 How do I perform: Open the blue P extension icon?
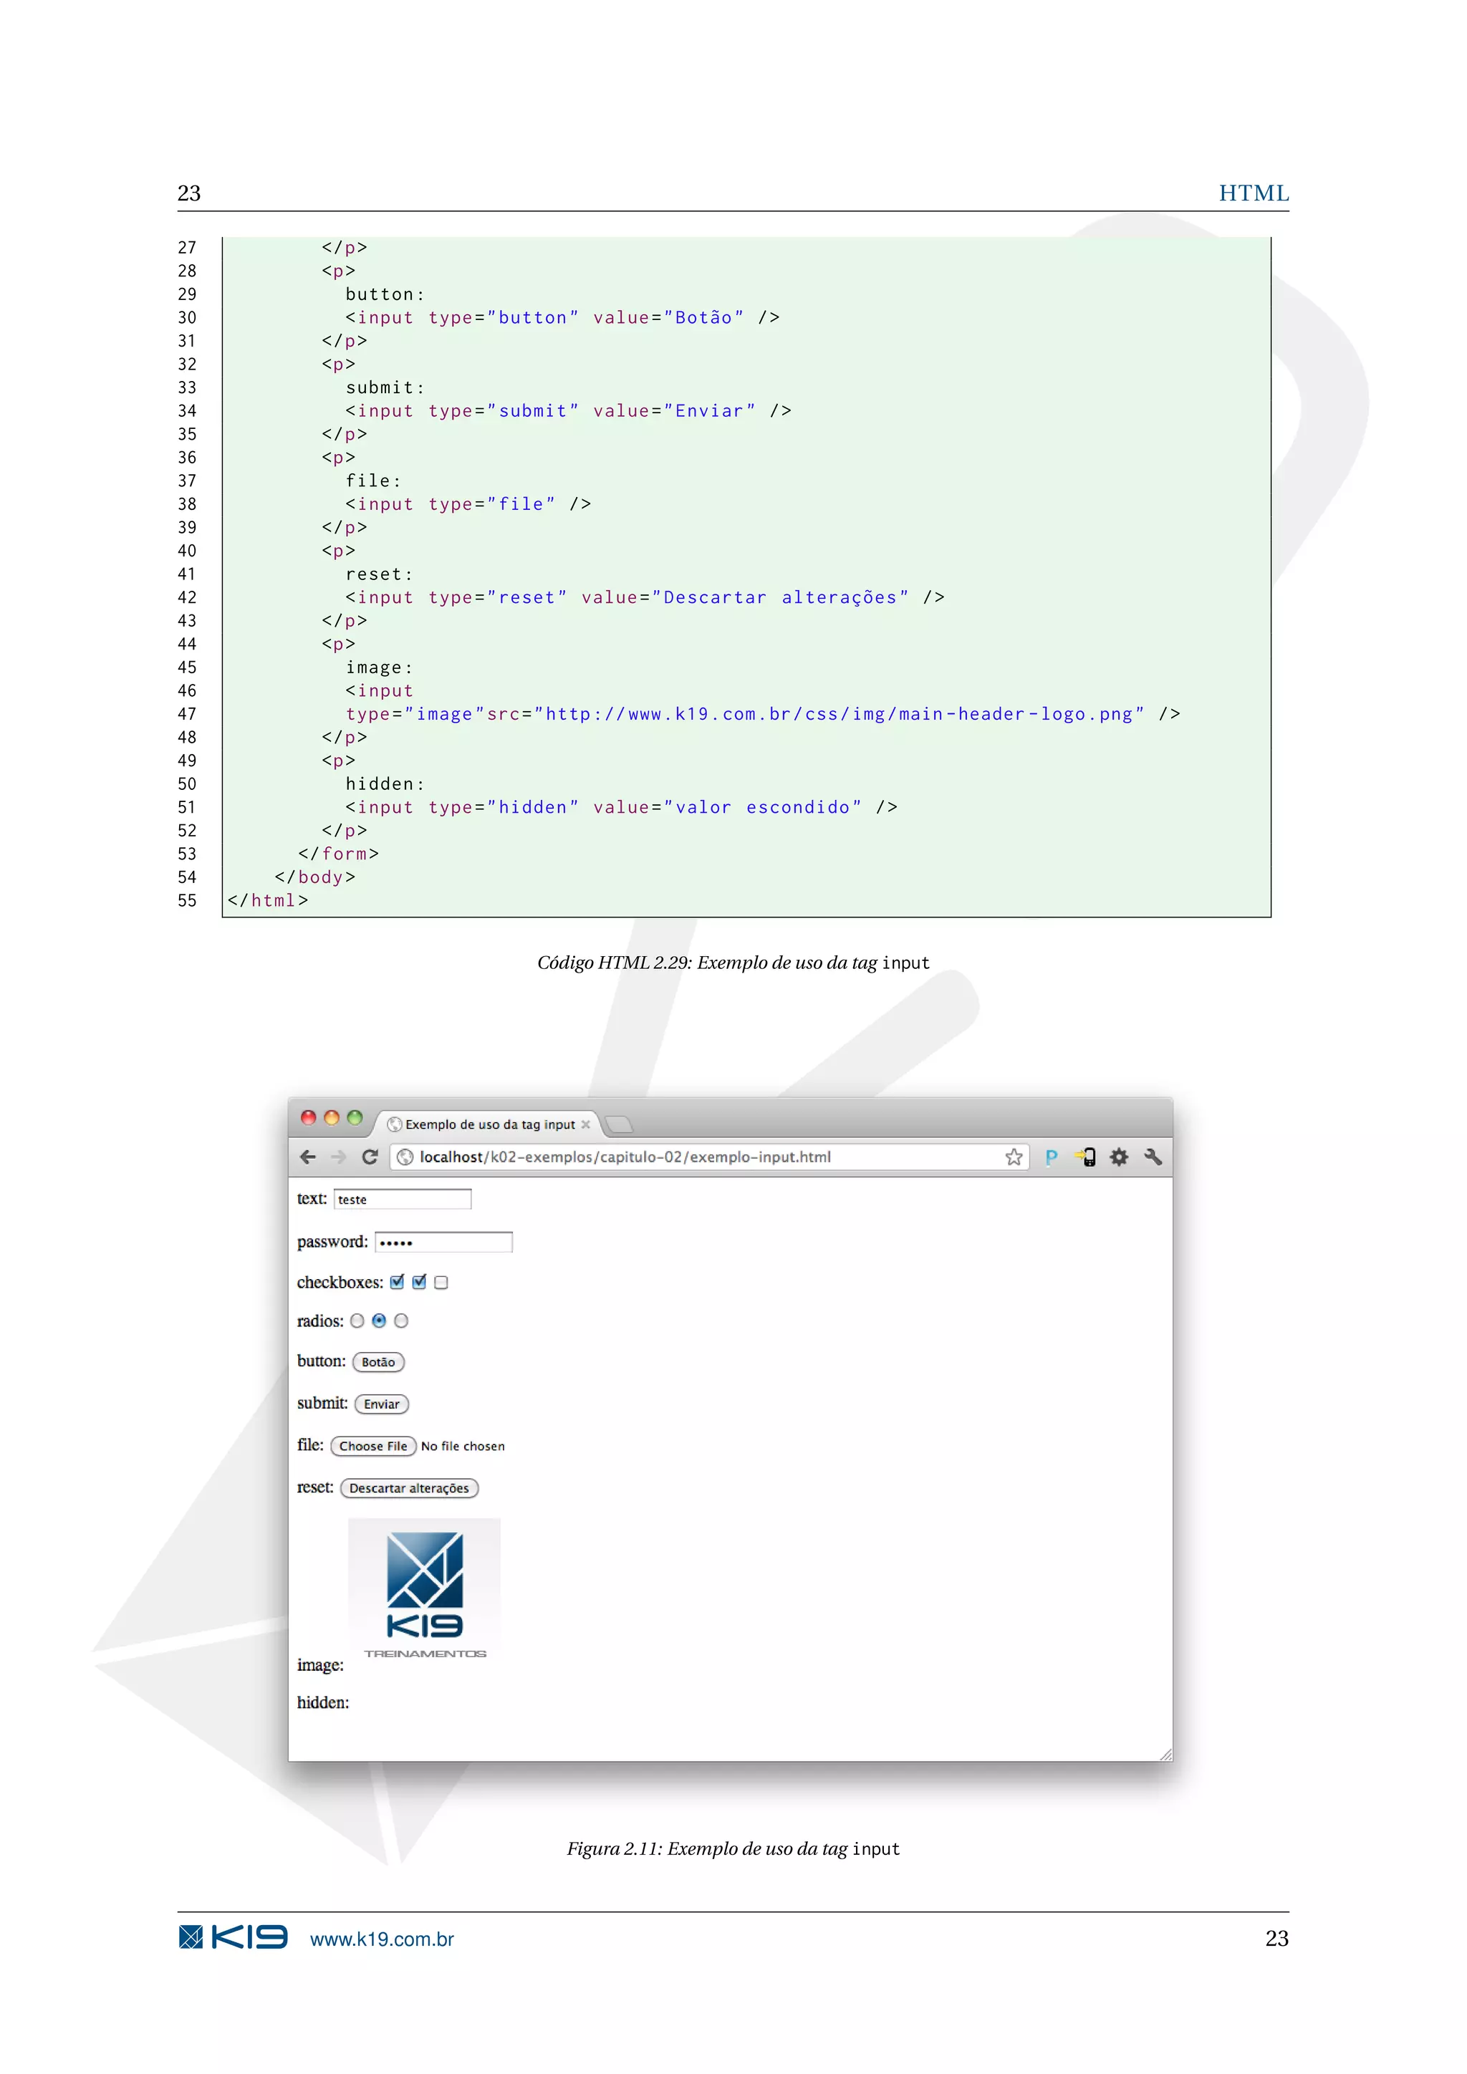(x=1051, y=1157)
